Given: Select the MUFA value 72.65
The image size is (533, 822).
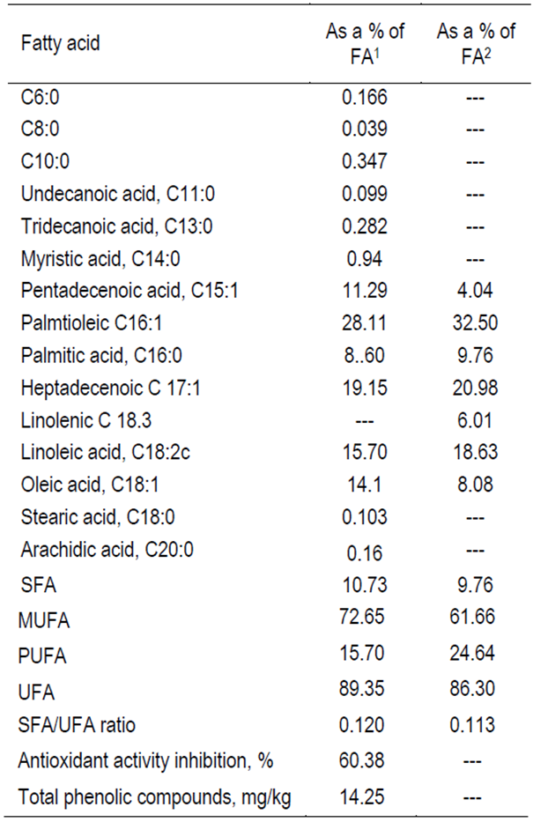Looking at the screenshot, I should point(365,619).
